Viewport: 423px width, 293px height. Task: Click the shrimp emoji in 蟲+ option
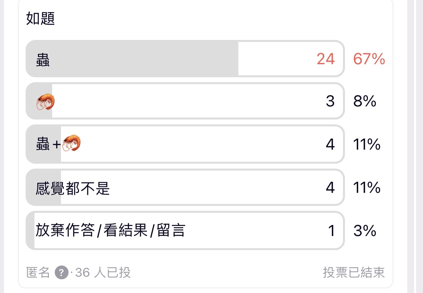coord(71,144)
